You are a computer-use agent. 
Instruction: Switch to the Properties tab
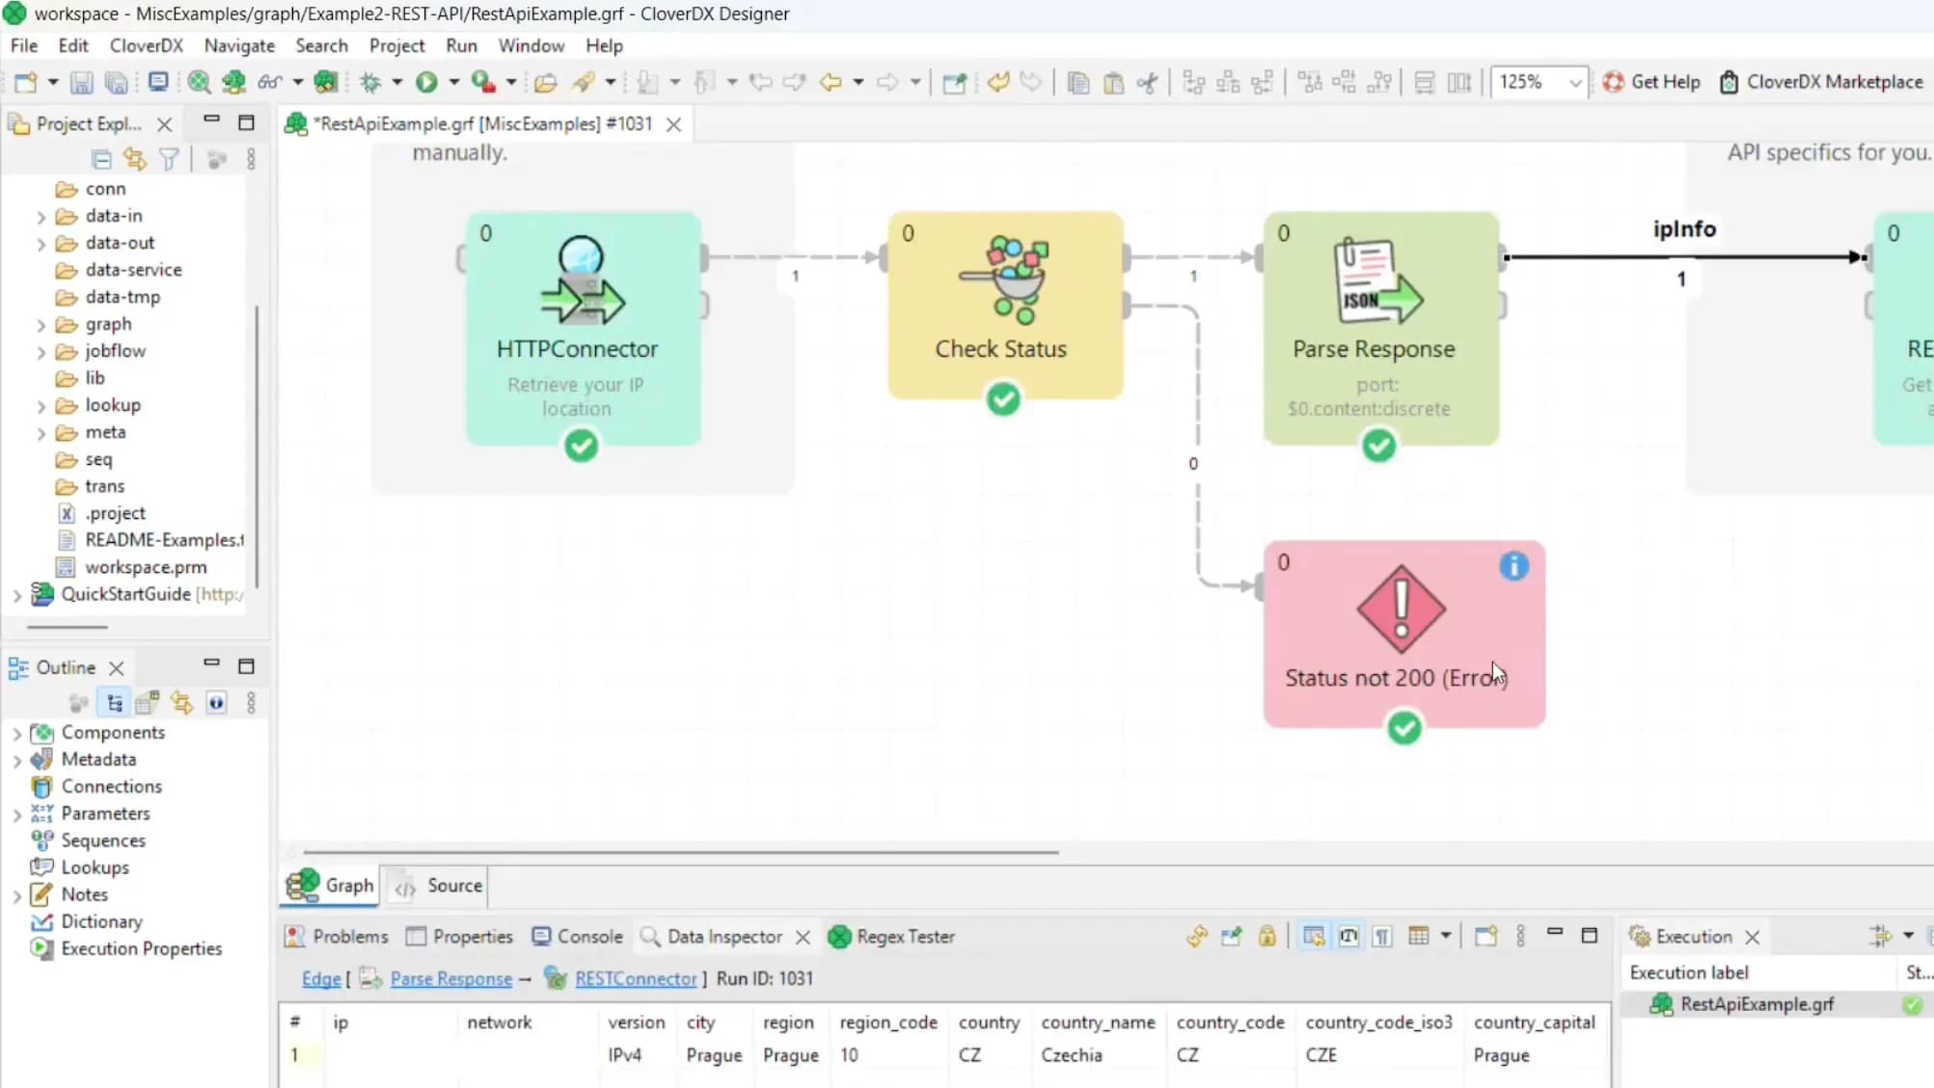[x=460, y=937]
